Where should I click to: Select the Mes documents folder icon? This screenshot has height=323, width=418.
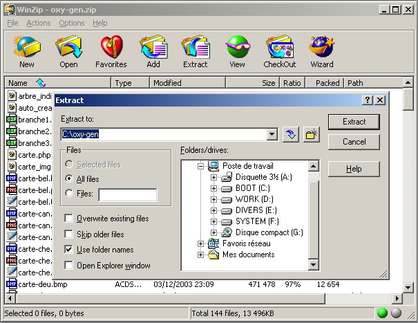[213, 255]
